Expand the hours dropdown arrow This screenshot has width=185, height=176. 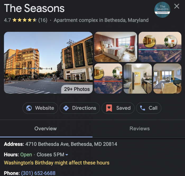click(x=67, y=155)
